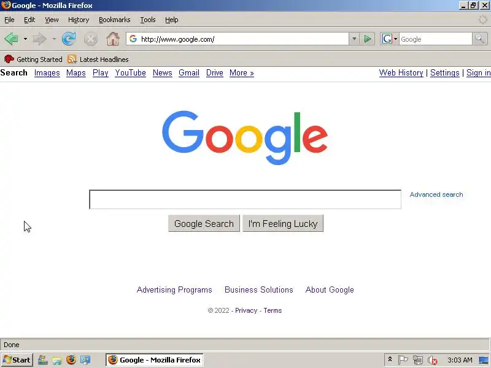Click the Sign in link

click(x=479, y=72)
